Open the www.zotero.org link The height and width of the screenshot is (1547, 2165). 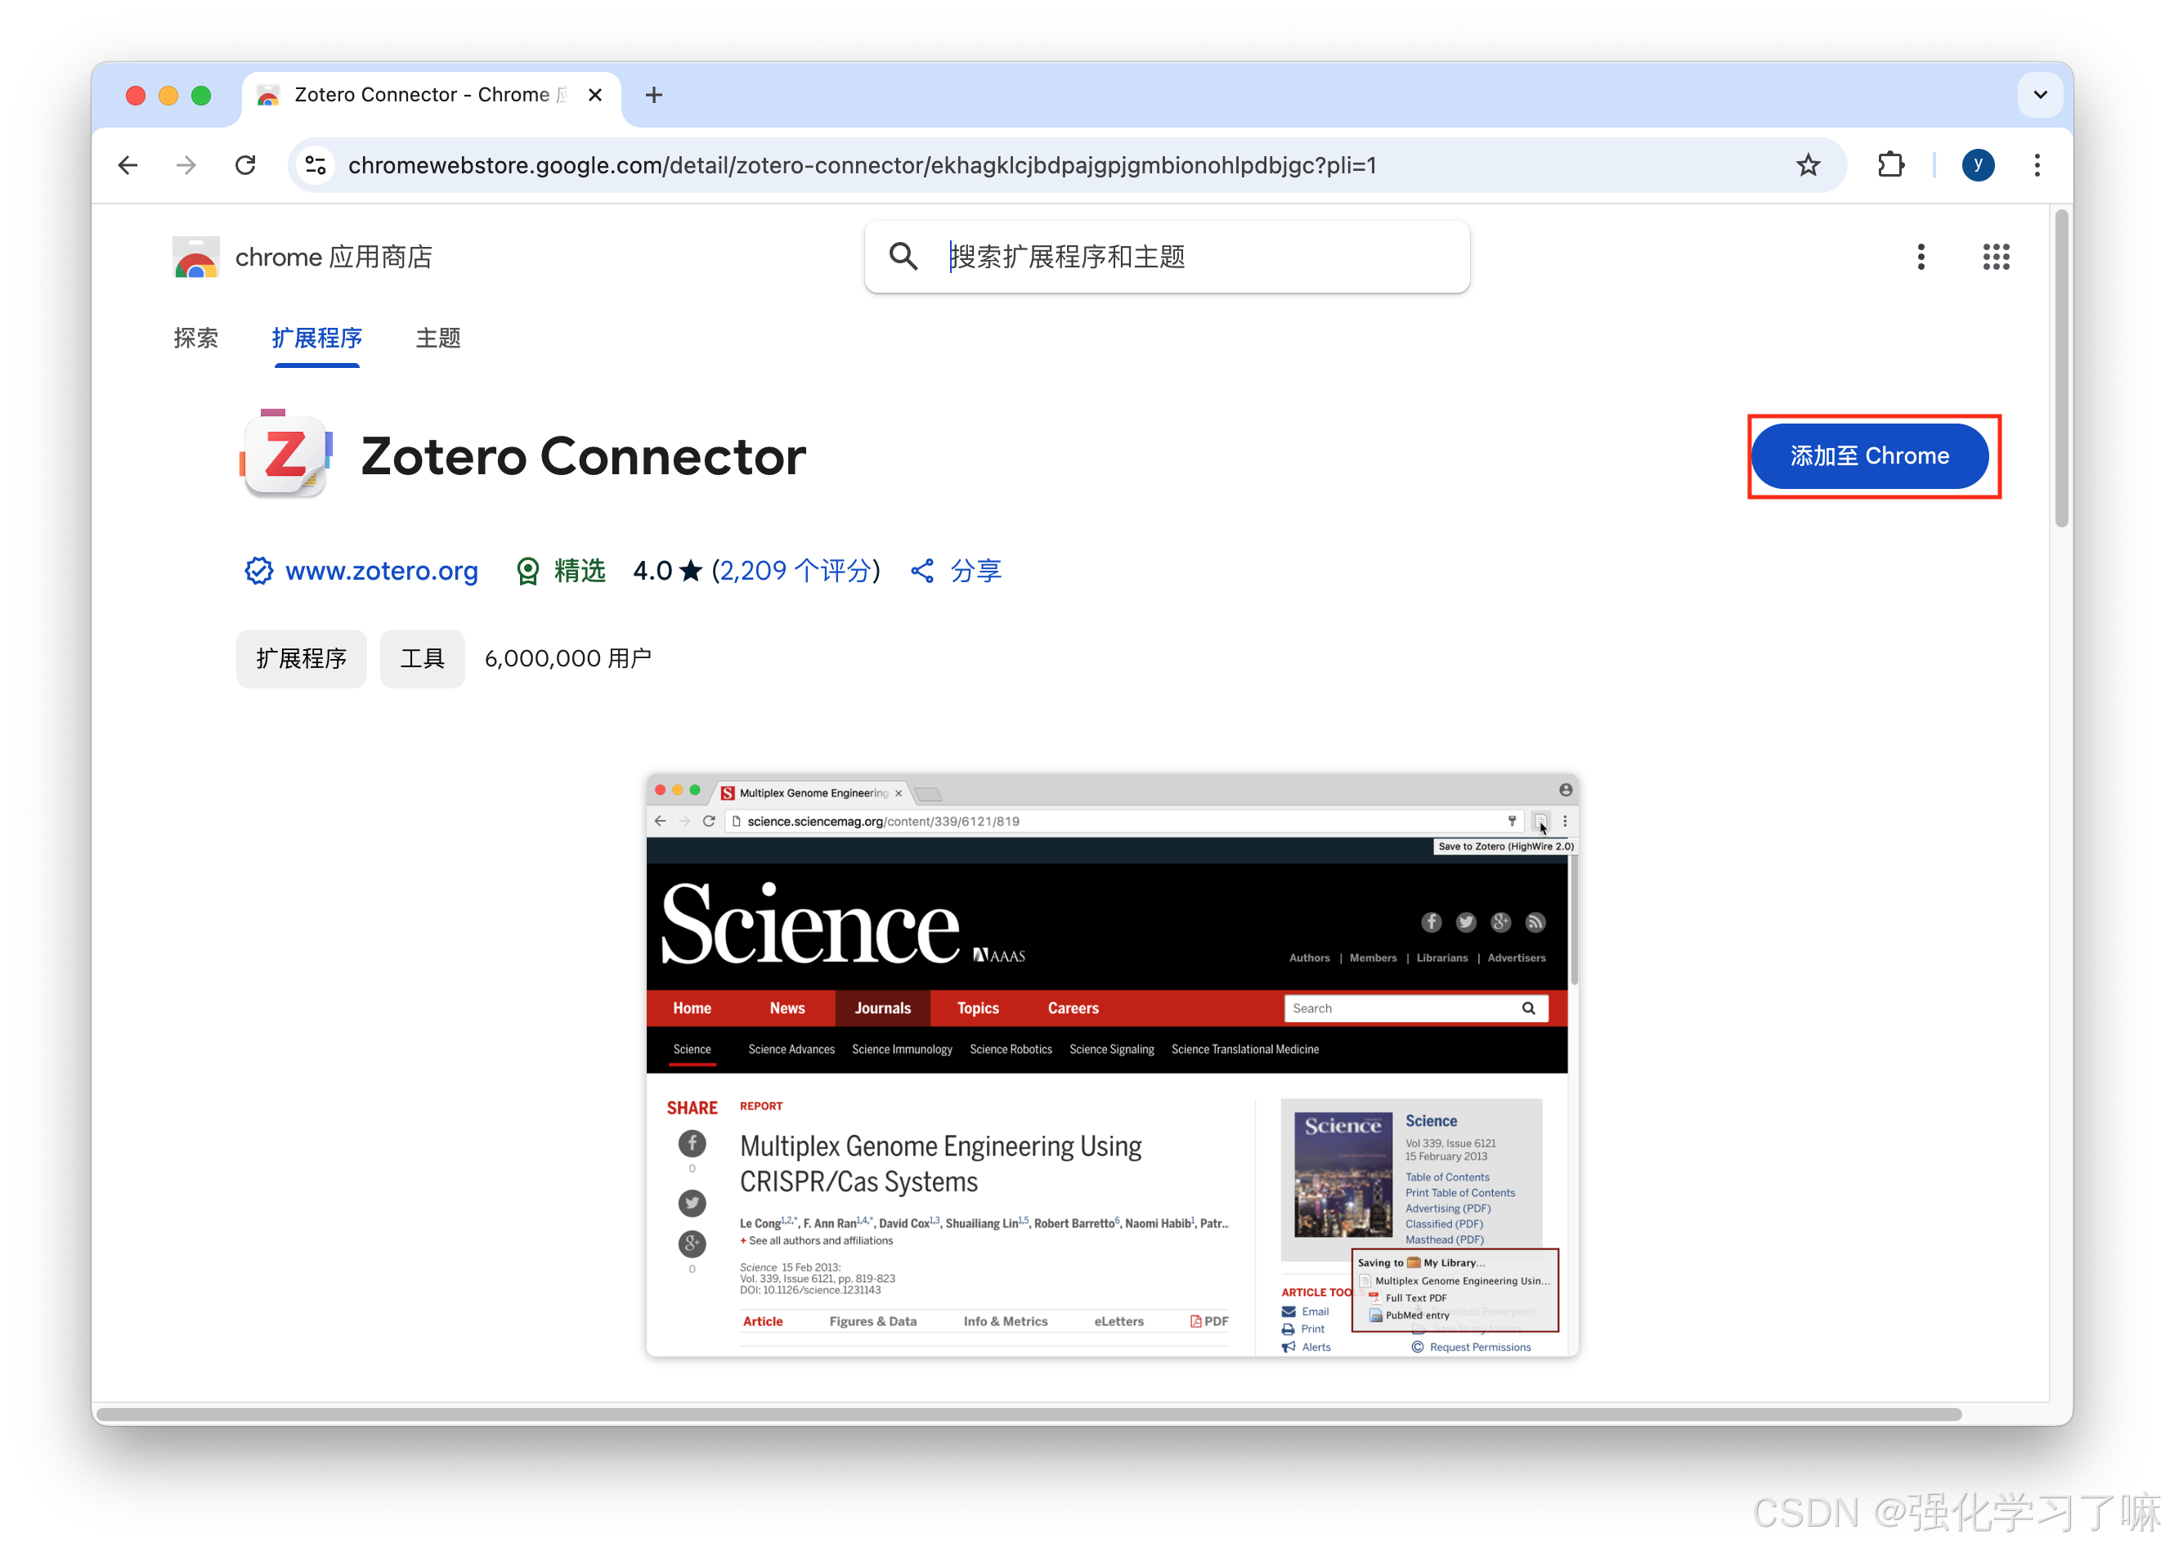[x=381, y=572]
